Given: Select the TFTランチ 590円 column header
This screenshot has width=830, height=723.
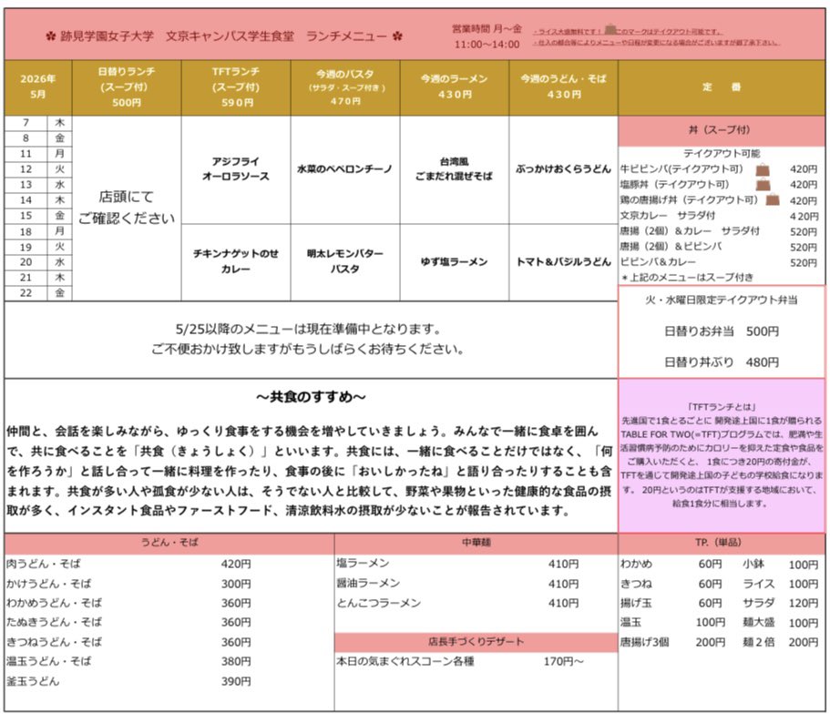Looking at the screenshot, I should pyautogui.click(x=236, y=87).
